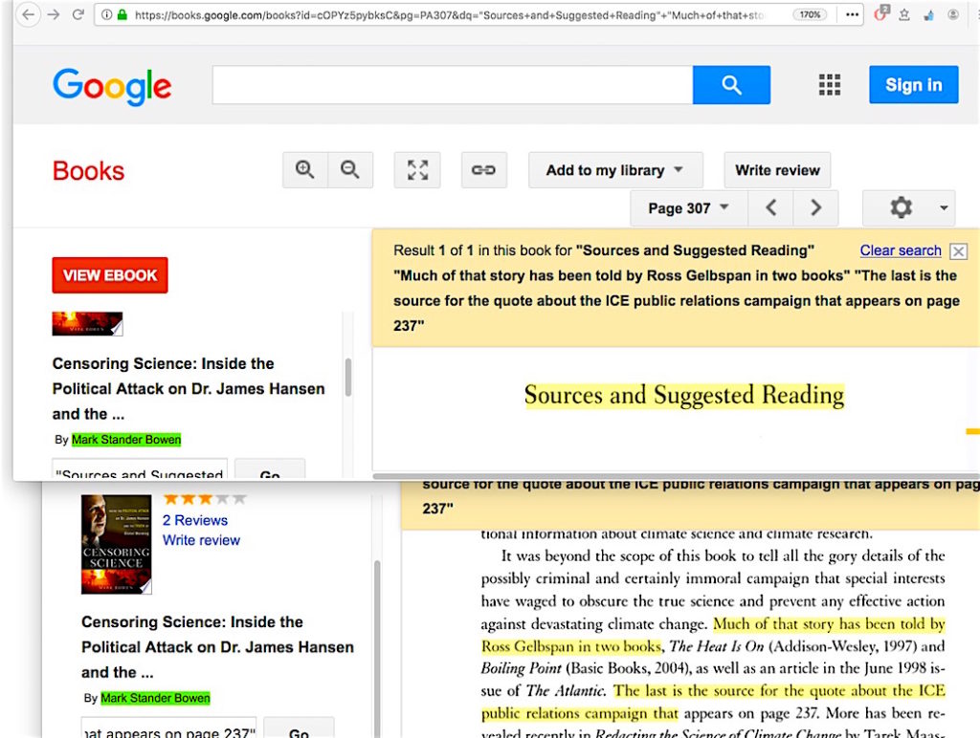Click the blue Google search button

pyautogui.click(x=731, y=85)
